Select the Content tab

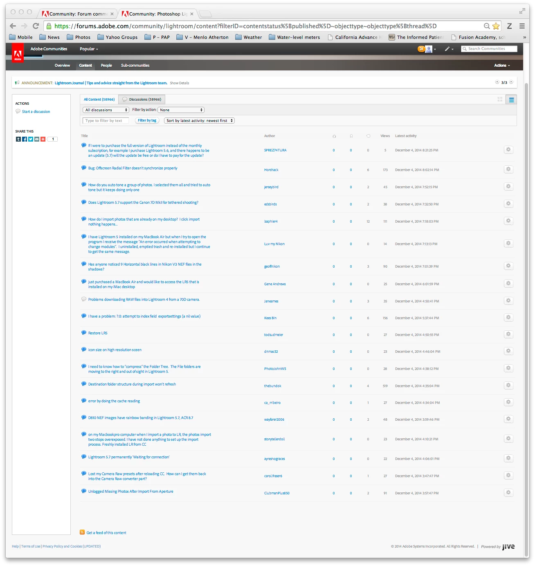pyautogui.click(x=85, y=65)
